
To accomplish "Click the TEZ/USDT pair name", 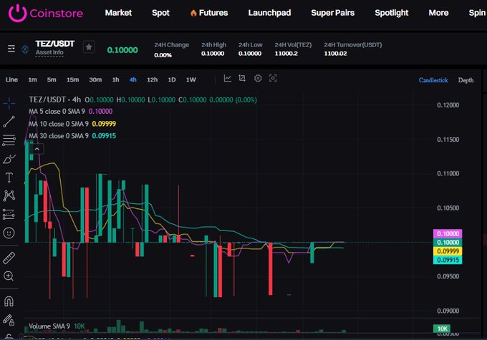I will click(55, 44).
